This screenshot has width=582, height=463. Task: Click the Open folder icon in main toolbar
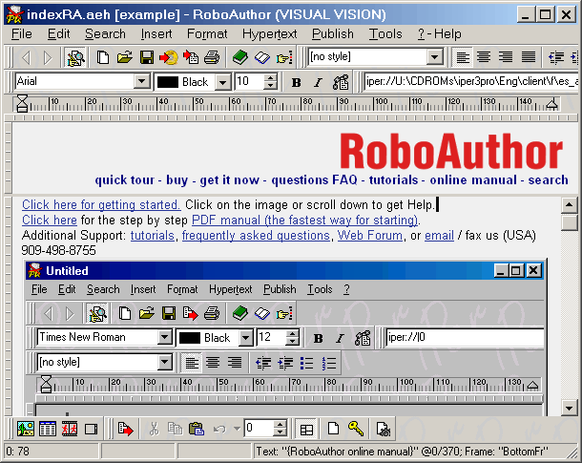pos(124,57)
